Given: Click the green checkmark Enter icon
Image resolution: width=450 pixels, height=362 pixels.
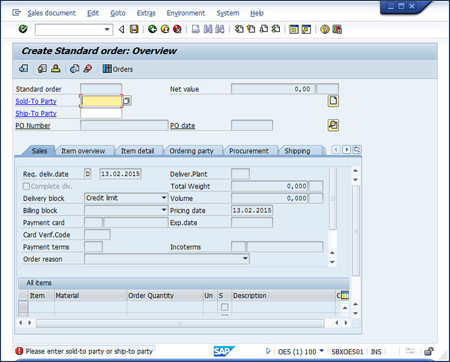Looking at the screenshot, I should (x=23, y=29).
